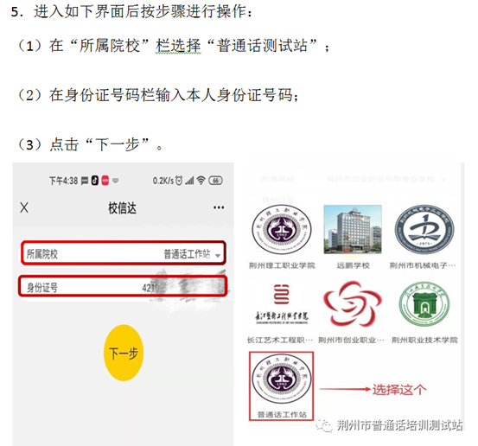Click the 身份证号 input field
The width and height of the screenshot is (478, 446).
click(x=123, y=287)
